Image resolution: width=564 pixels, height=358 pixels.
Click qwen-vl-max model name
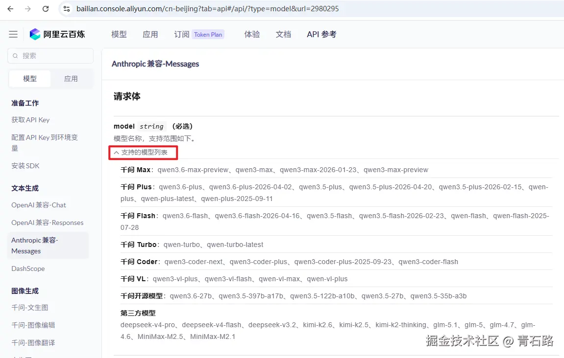(279, 279)
